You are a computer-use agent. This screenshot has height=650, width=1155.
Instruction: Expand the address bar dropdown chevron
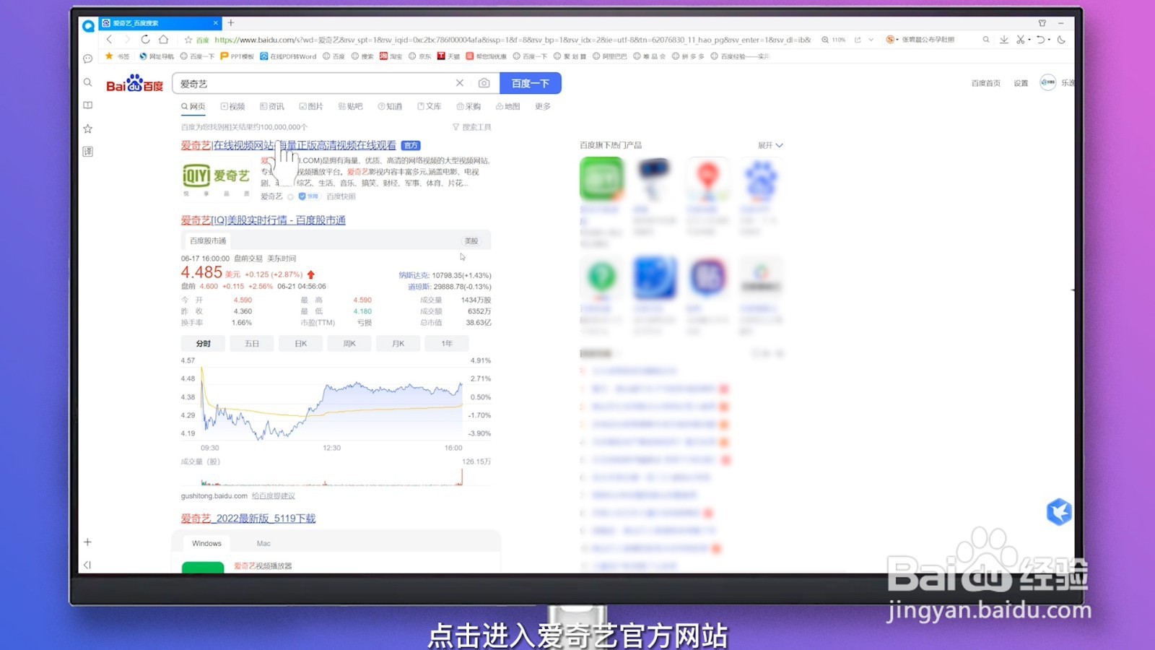point(871,40)
